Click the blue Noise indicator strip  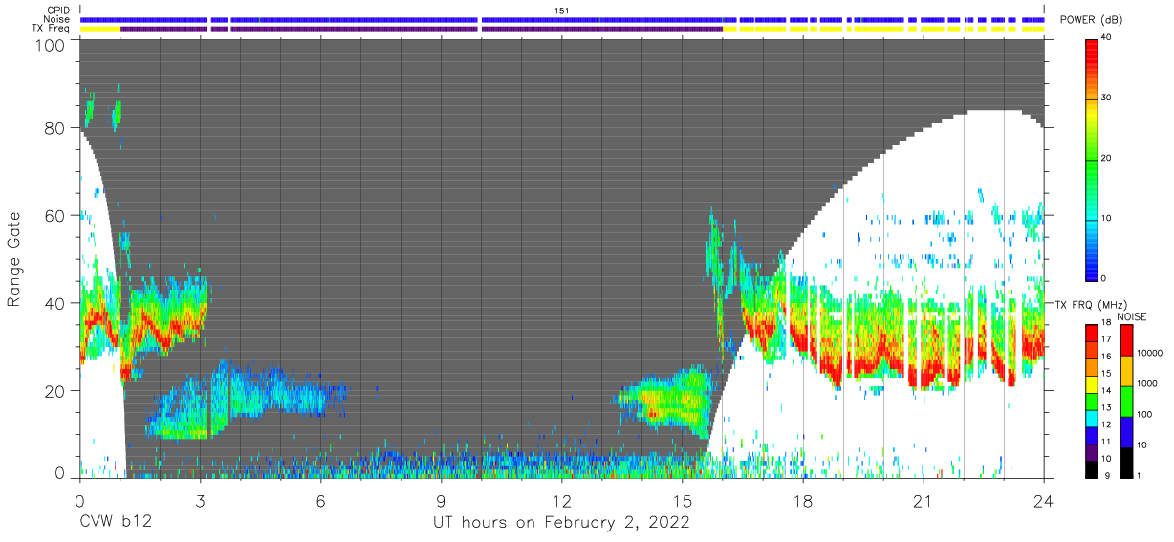[562, 19]
